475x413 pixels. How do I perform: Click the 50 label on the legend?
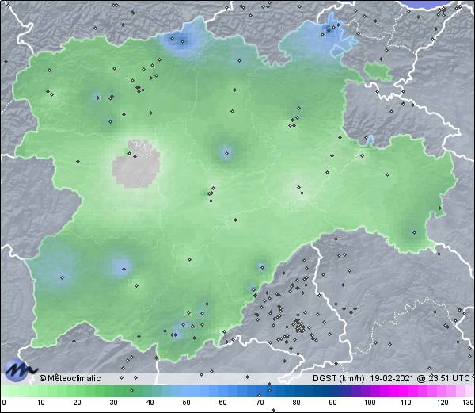click(x=187, y=403)
